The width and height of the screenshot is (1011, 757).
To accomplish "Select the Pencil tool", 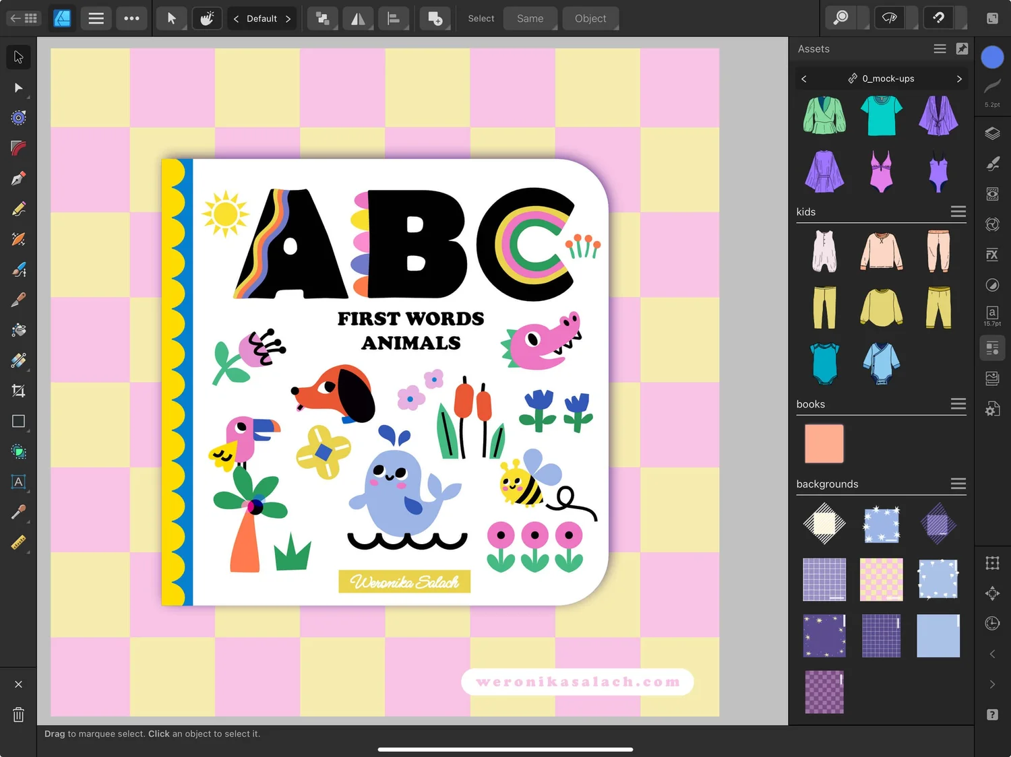I will point(18,208).
